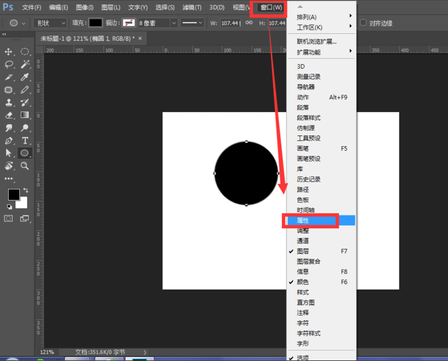
Task: Select the Horizontal Type tool
Action: click(25, 141)
